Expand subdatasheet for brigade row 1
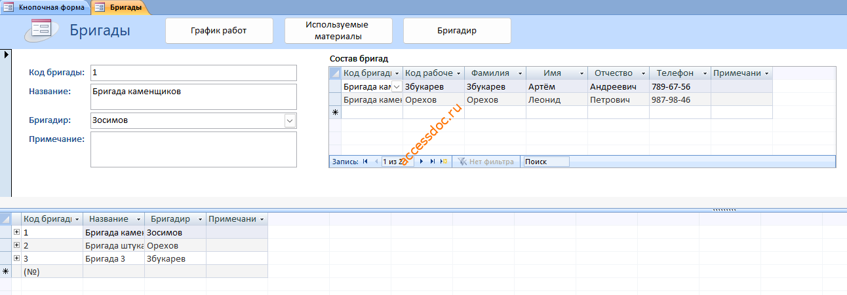847x295 pixels. point(16,232)
